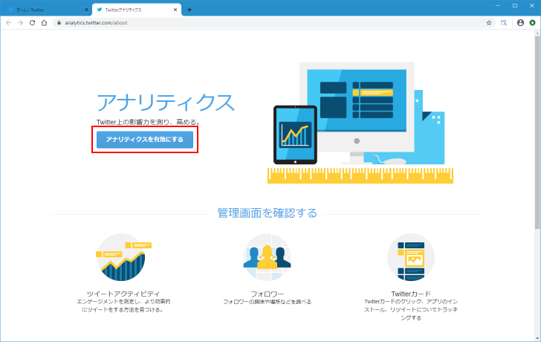Open the browser home page
The height and width of the screenshot is (342, 541).
point(44,23)
